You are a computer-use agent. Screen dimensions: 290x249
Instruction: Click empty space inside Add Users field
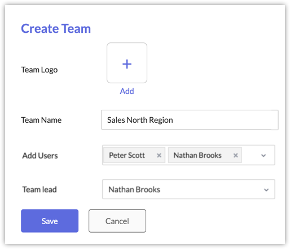(251, 155)
